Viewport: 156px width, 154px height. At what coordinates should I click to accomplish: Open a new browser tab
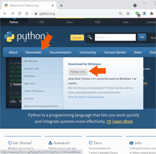pos(61,5)
